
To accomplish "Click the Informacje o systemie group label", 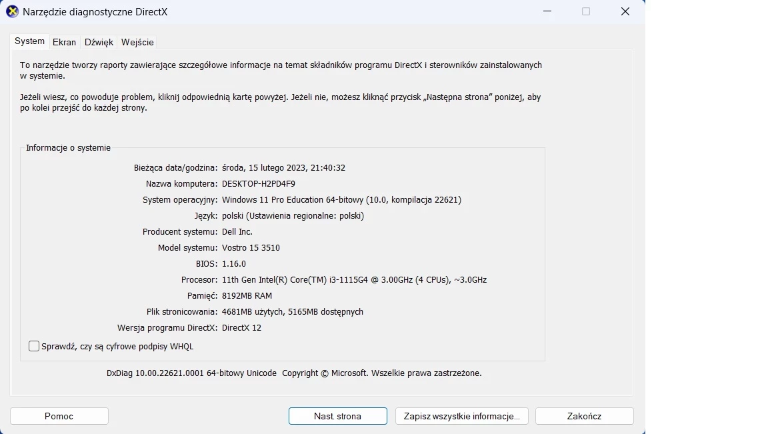I will (68, 148).
